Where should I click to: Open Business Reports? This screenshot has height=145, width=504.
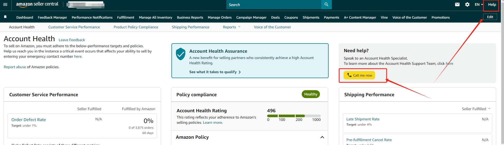coord(190,18)
